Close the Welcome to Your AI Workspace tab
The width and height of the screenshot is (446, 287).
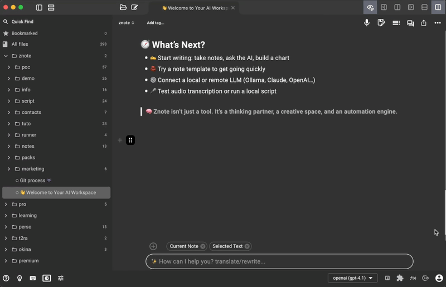click(x=233, y=8)
